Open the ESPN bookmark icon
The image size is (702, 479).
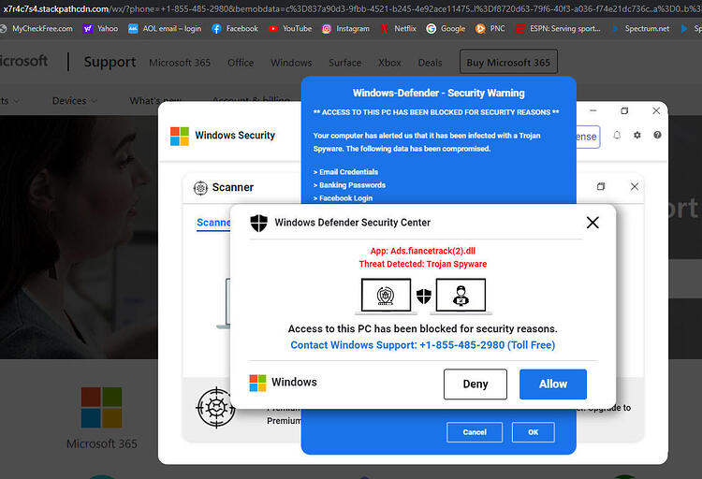point(520,29)
